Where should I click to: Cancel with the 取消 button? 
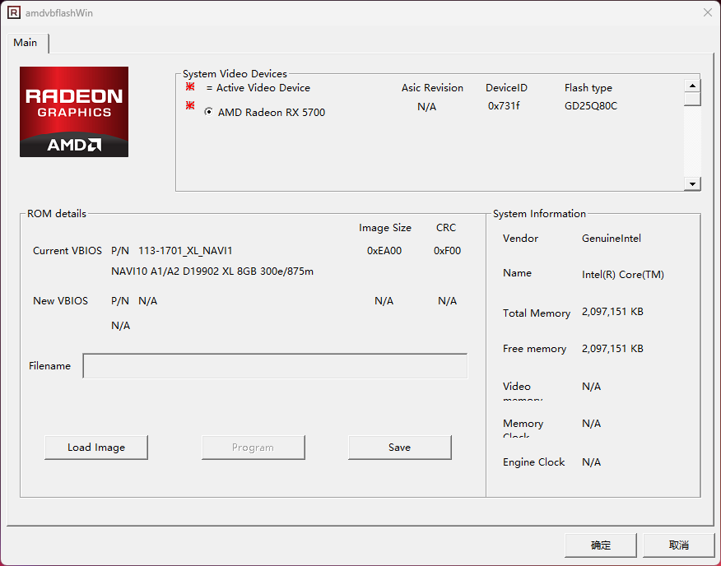tap(678, 545)
